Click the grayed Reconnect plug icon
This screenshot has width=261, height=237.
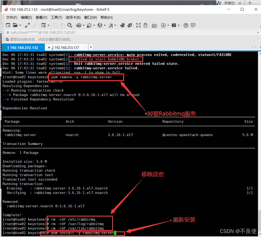pos(34,25)
